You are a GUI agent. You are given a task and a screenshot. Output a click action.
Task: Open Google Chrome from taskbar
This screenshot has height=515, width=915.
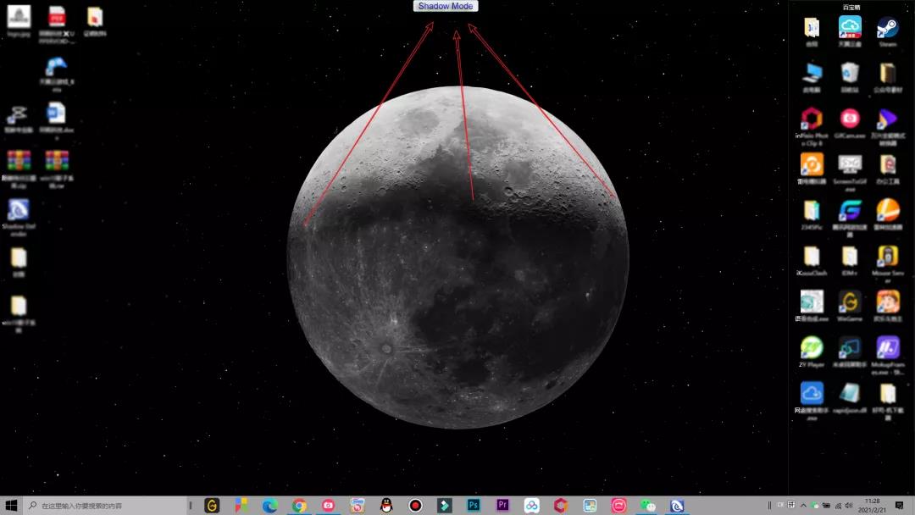coord(299,505)
